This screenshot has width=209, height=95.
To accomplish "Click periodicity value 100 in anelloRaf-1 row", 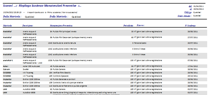I will [132, 60].
